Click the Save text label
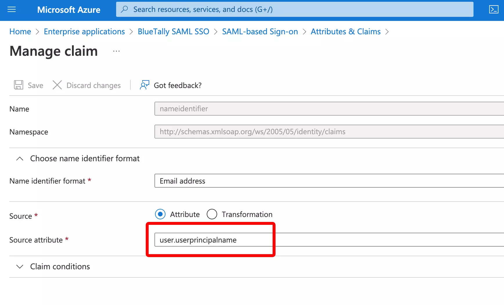 [35, 85]
